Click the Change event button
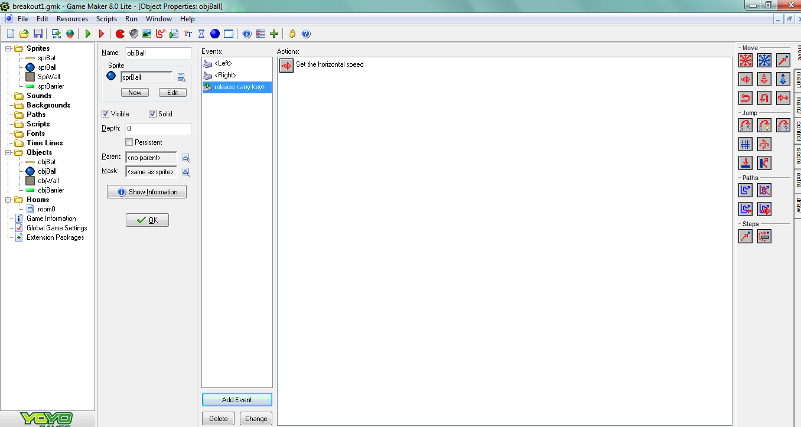This screenshot has height=427, width=801. (256, 419)
